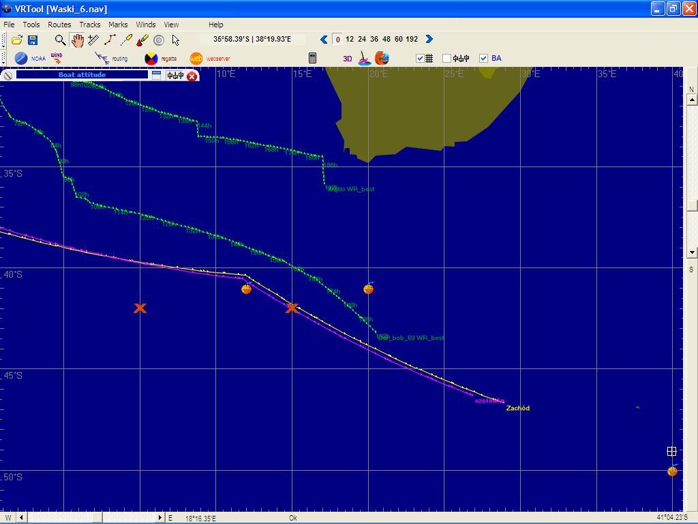This screenshot has width=698, height=524.
Task: Open the Routes menu
Action: tap(59, 25)
